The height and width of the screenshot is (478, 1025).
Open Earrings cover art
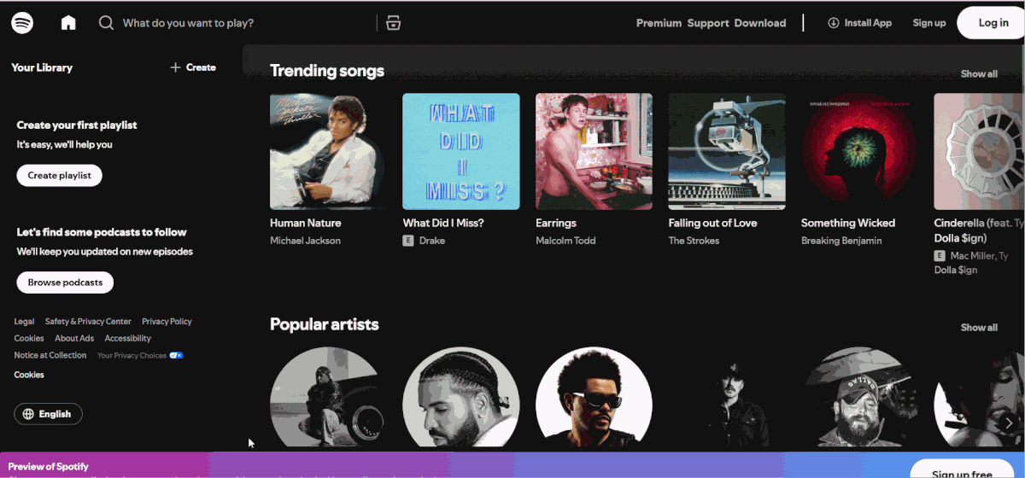594,151
